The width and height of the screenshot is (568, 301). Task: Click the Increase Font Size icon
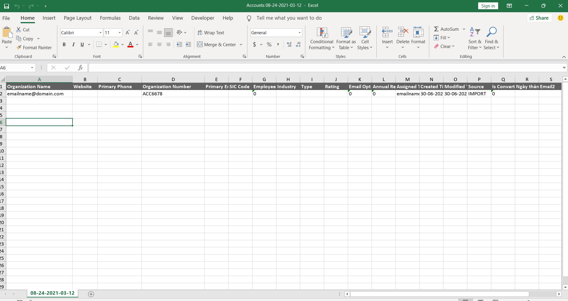click(127, 32)
